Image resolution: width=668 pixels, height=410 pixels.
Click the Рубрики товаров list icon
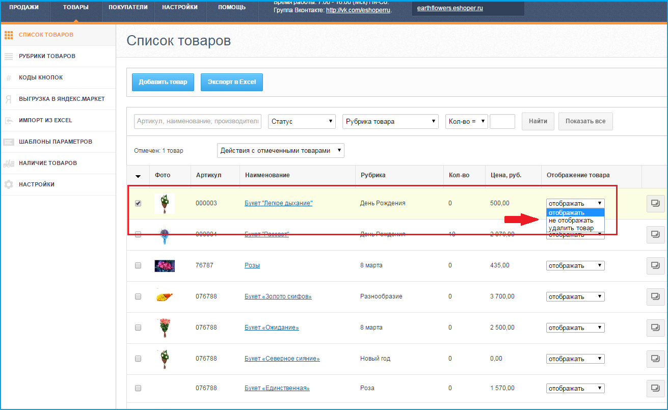[8, 56]
